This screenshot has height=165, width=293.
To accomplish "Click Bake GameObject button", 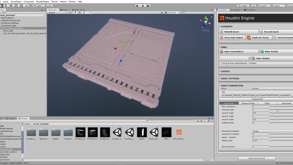I will pos(239,52).
